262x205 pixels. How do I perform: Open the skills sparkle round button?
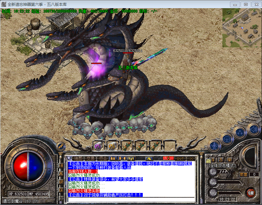[240, 133]
